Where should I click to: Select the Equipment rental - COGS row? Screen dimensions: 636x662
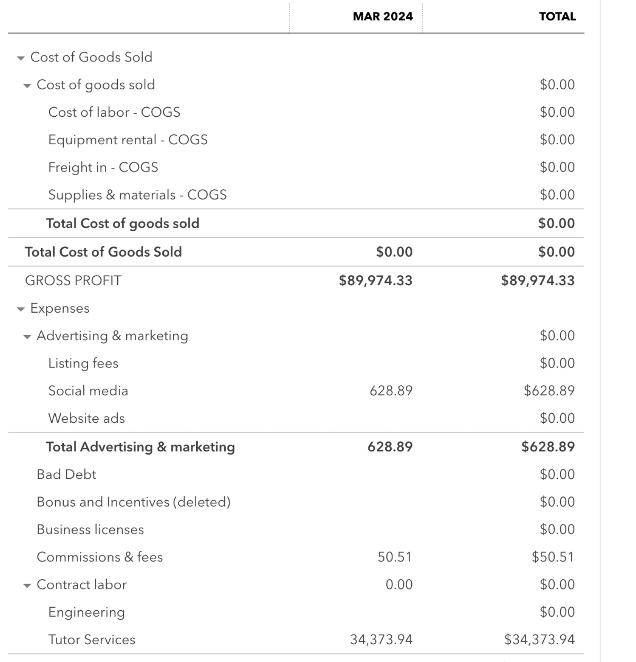point(296,140)
